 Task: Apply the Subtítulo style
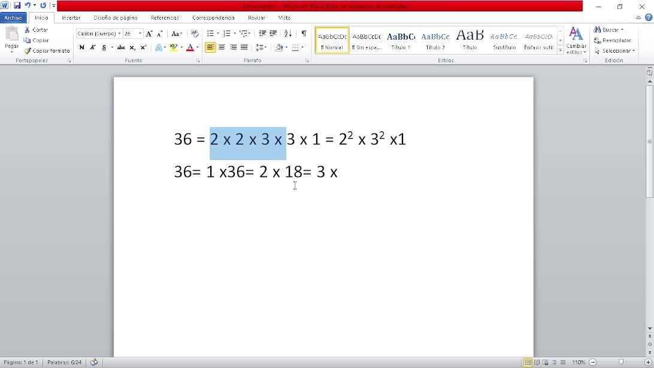point(504,40)
